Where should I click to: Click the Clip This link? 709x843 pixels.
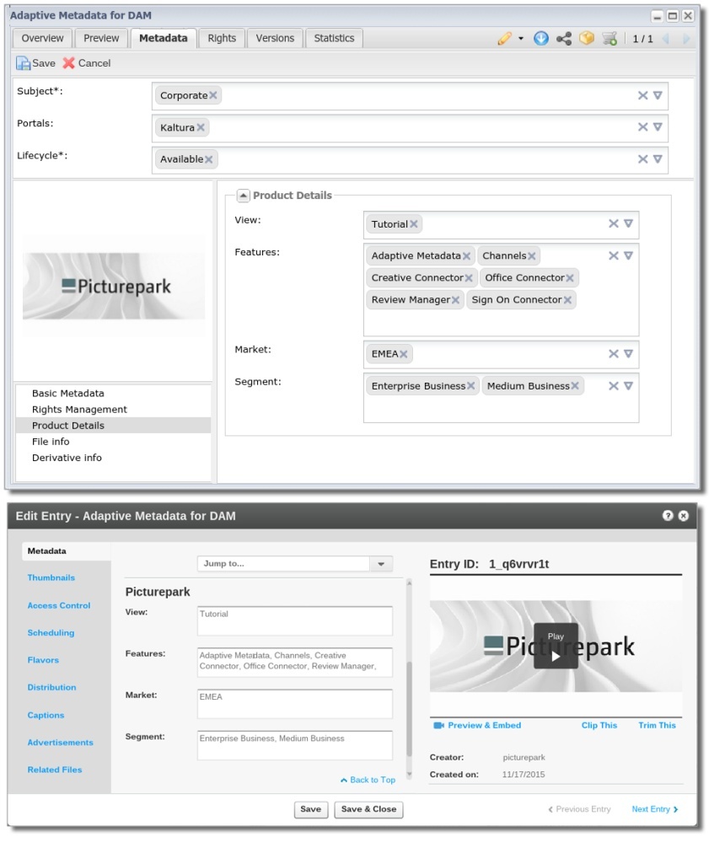(599, 726)
